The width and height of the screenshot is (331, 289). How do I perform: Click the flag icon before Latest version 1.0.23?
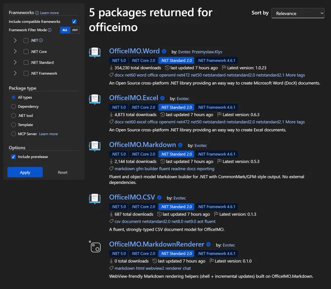point(224,68)
